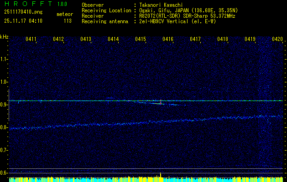The image size is (287, 182).
Task: Click the observer name Takanori Kawachi
Action: coord(161,5)
